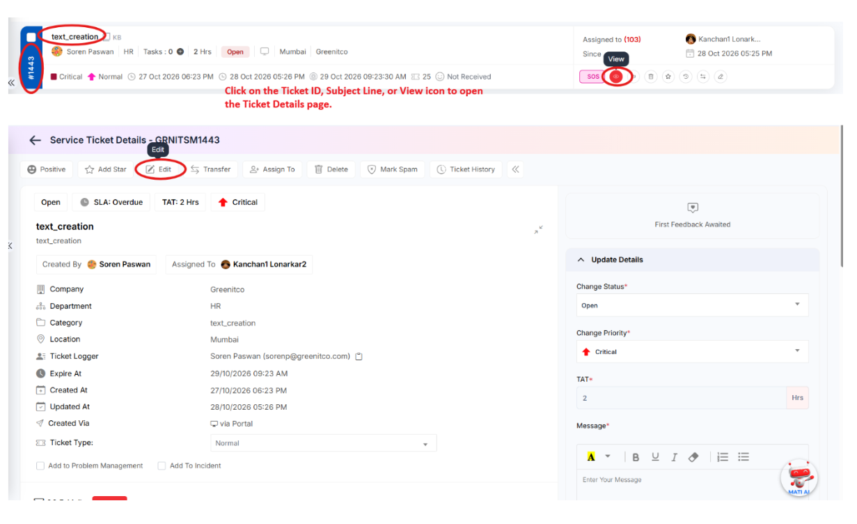Collapse details panel with shrink arrows icon

tap(539, 229)
